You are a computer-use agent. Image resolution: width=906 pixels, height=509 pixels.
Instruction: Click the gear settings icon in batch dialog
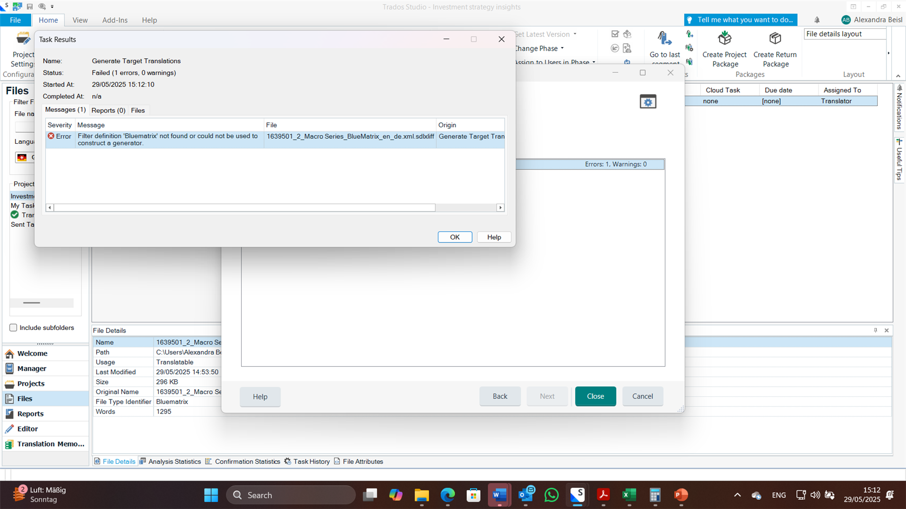[648, 102]
